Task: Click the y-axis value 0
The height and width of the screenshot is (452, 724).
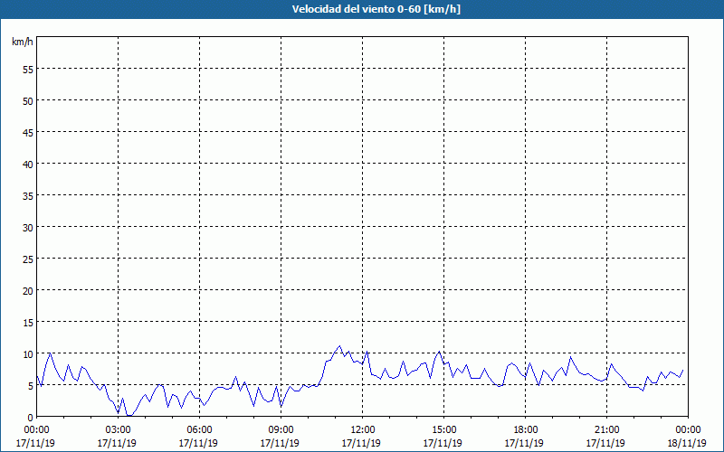Action: [31, 417]
